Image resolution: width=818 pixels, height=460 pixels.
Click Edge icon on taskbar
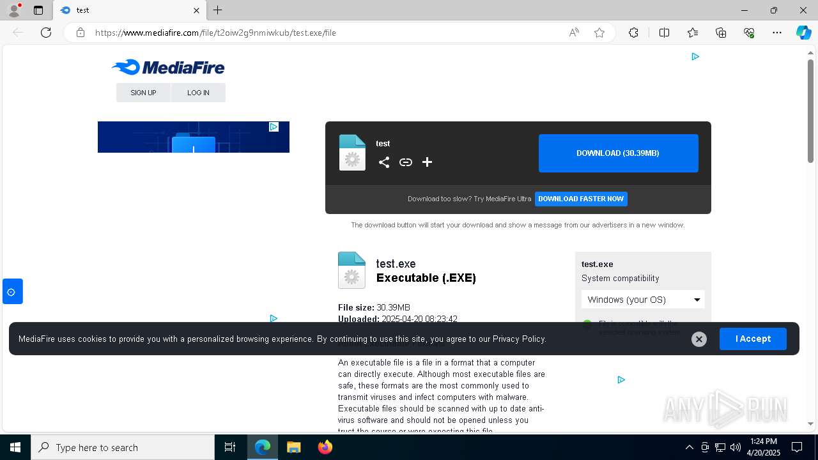coord(263,447)
